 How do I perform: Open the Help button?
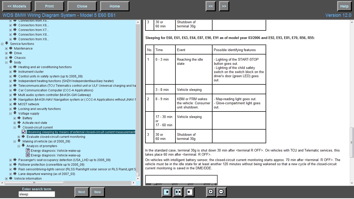(344, 6)
